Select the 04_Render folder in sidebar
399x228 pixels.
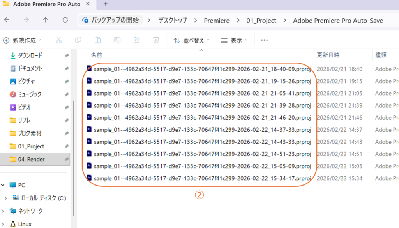(31, 159)
